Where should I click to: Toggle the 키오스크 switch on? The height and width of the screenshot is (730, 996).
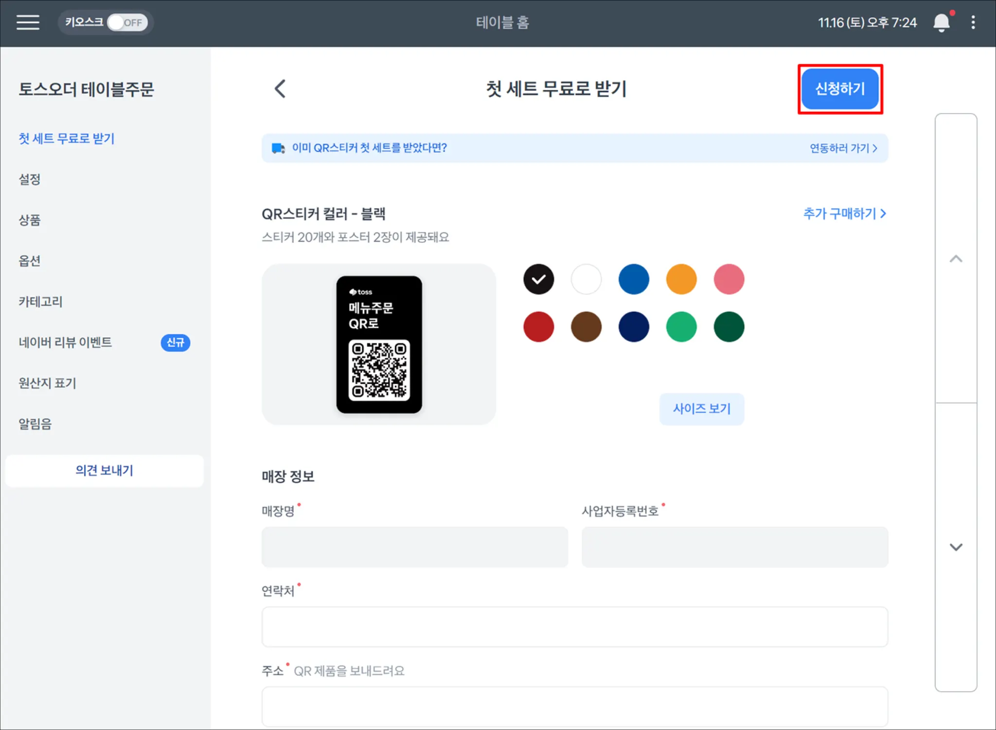click(x=127, y=22)
